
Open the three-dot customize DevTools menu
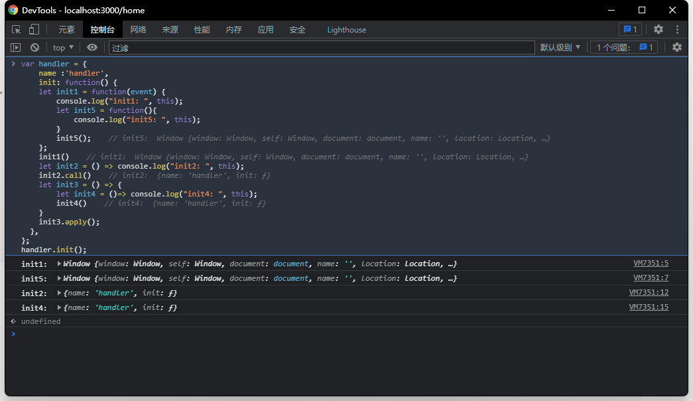tap(677, 30)
